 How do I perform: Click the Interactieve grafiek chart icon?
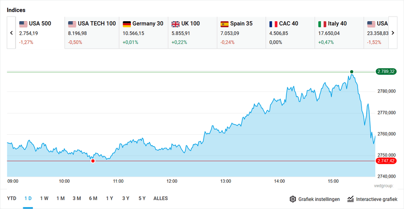[x=350, y=199]
